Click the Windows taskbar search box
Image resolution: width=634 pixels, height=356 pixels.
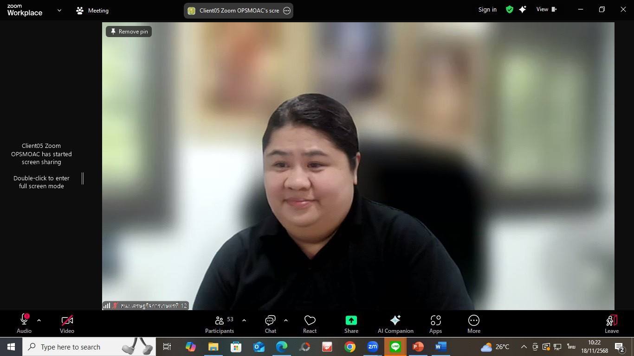click(x=89, y=347)
